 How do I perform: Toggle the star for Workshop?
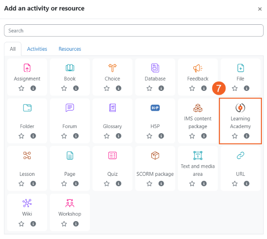(x=64, y=224)
